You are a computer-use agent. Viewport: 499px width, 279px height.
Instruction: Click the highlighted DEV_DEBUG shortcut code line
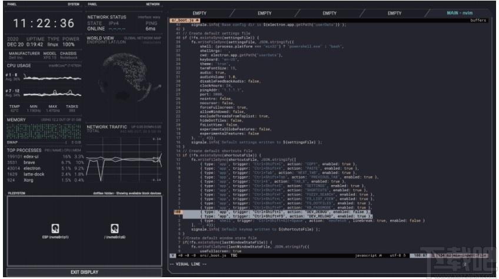tap(277, 212)
